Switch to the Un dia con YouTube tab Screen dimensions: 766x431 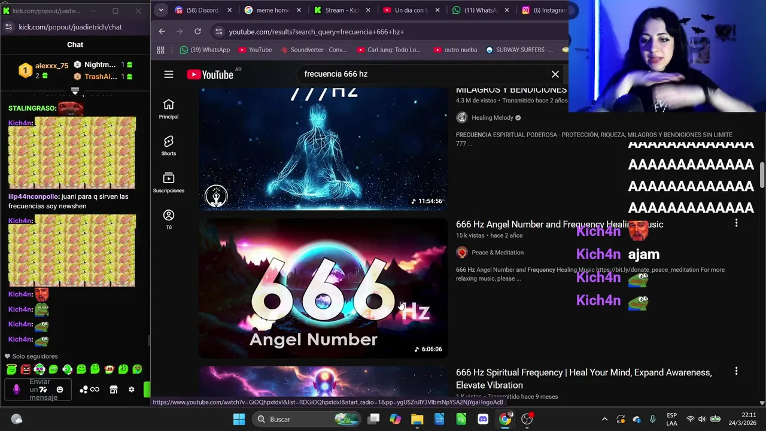(411, 10)
